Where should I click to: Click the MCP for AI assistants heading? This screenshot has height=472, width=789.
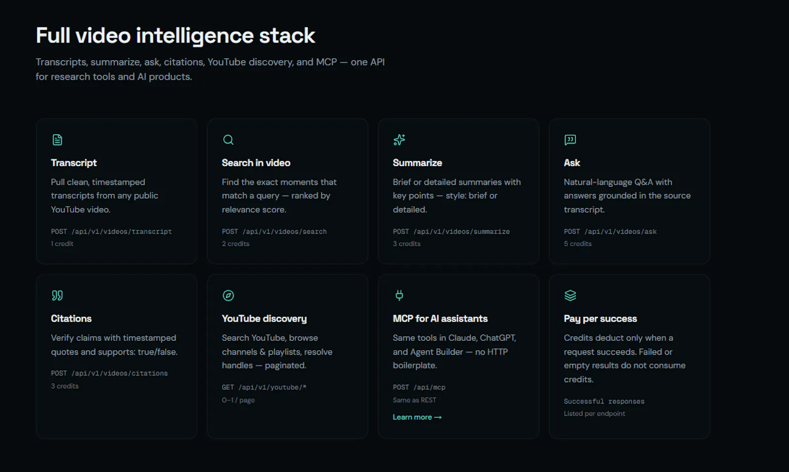440,319
